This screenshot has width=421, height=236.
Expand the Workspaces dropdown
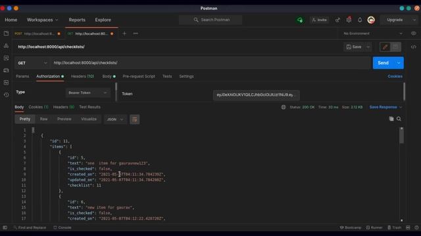(42, 20)
